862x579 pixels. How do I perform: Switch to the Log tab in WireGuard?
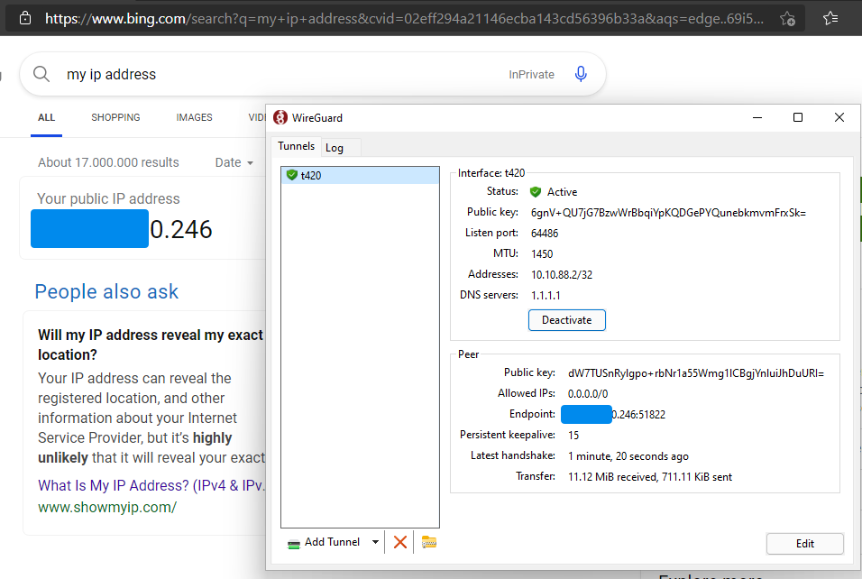click(335, 147)
